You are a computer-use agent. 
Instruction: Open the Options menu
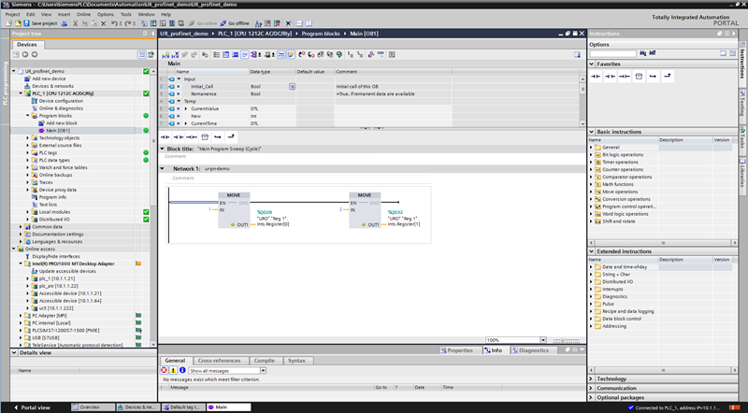(x=106, y=14)
